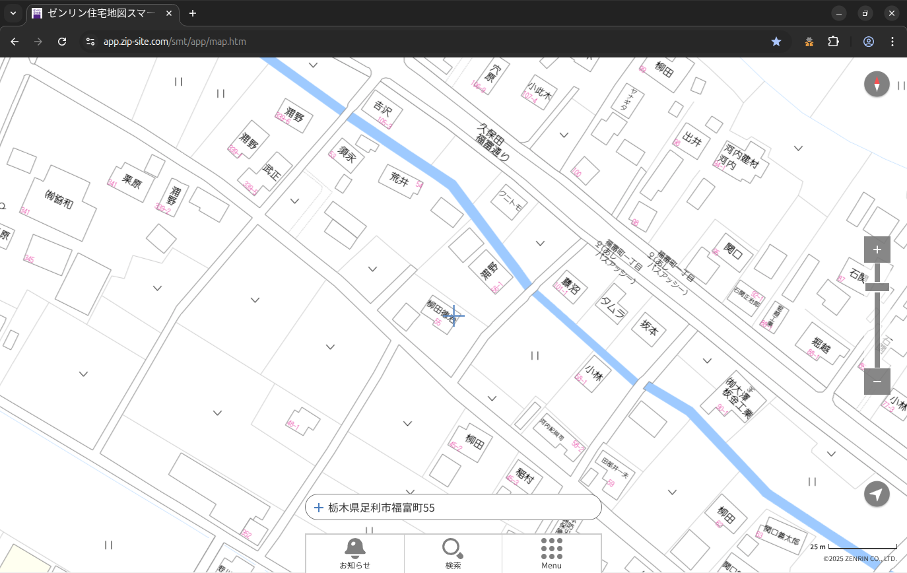Open the Chrome profile avatar
The height and width of the screenshot is (573, 907).
868,42
